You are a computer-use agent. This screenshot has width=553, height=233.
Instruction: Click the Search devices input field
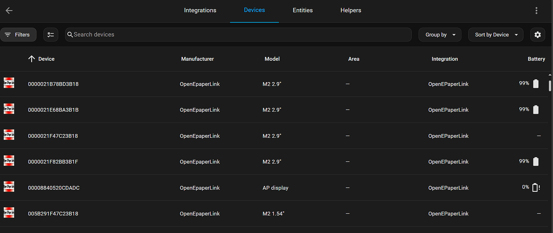238,34
